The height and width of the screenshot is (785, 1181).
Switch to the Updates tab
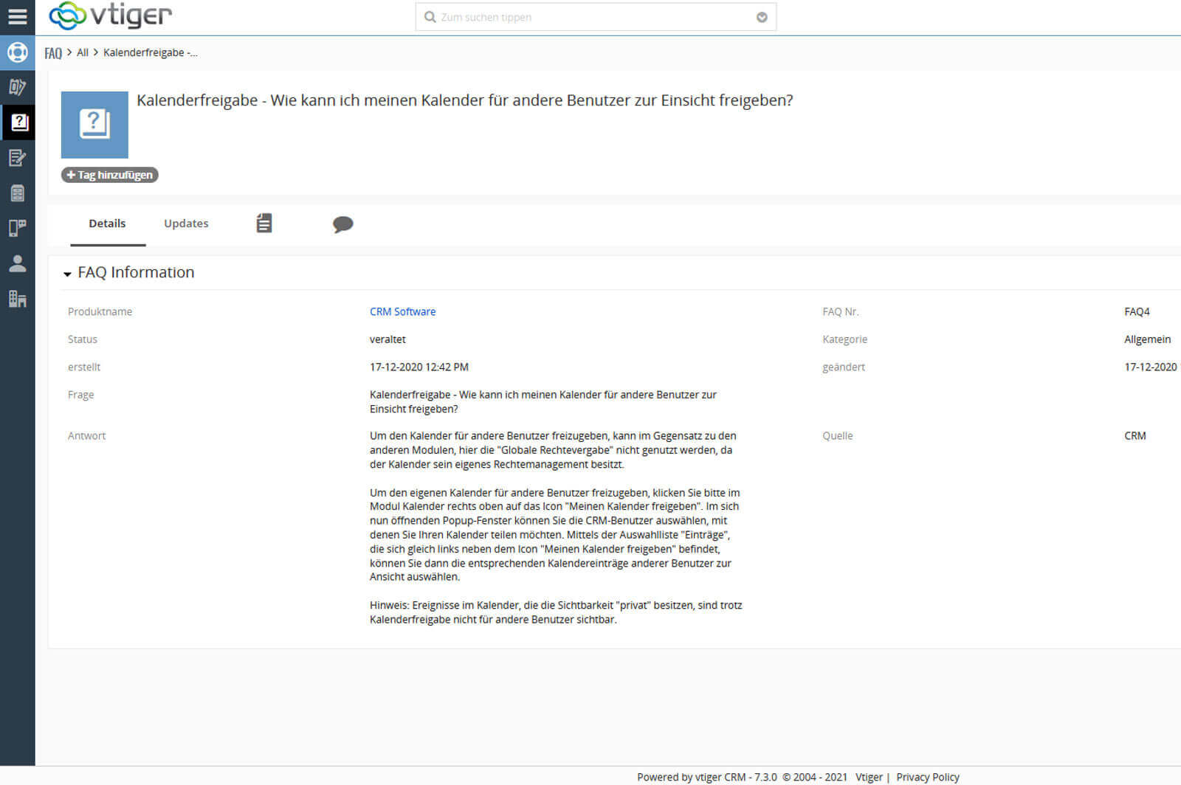[x=185, y=223]
